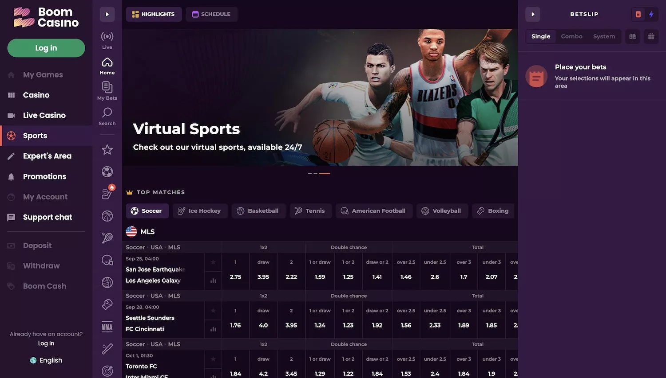This screenshot has height=378, width=666.
Task: Click the soccer ball sidebar icon
Action: [x=107, y=171]
